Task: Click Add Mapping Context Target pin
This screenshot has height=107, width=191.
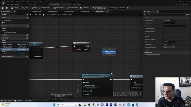Action: click(84, 83)
